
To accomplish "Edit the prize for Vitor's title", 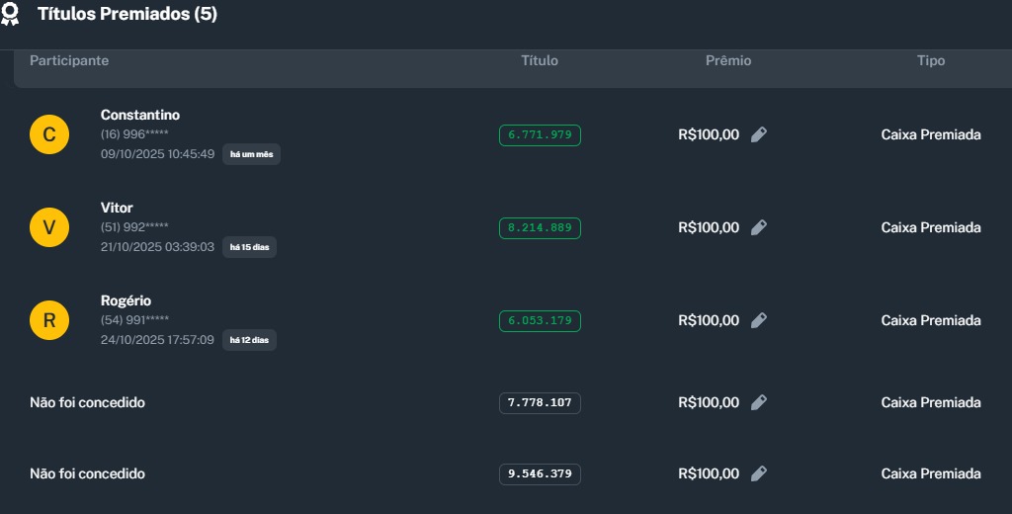I will pyautogui.click(x=758, y=227).
